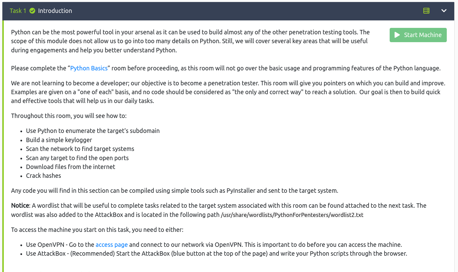This screenshot has height=272, width=458.
Task: Click 'Download files from the internet' item
Action: click(x=70, y=167)
